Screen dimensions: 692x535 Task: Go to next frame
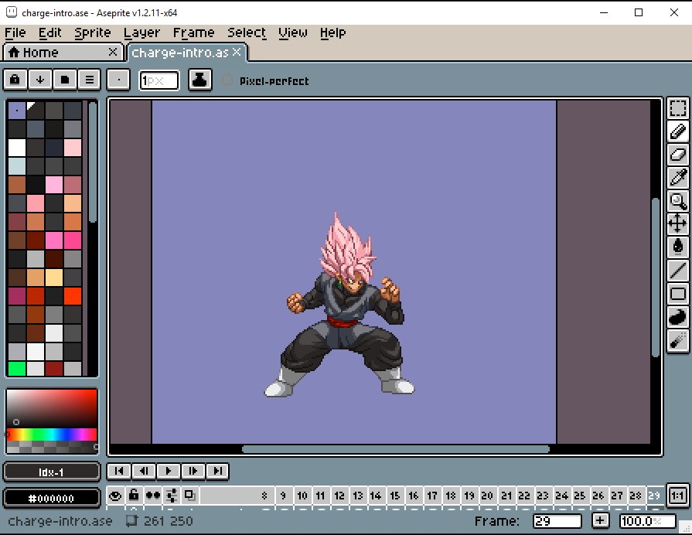click(193, 471)
